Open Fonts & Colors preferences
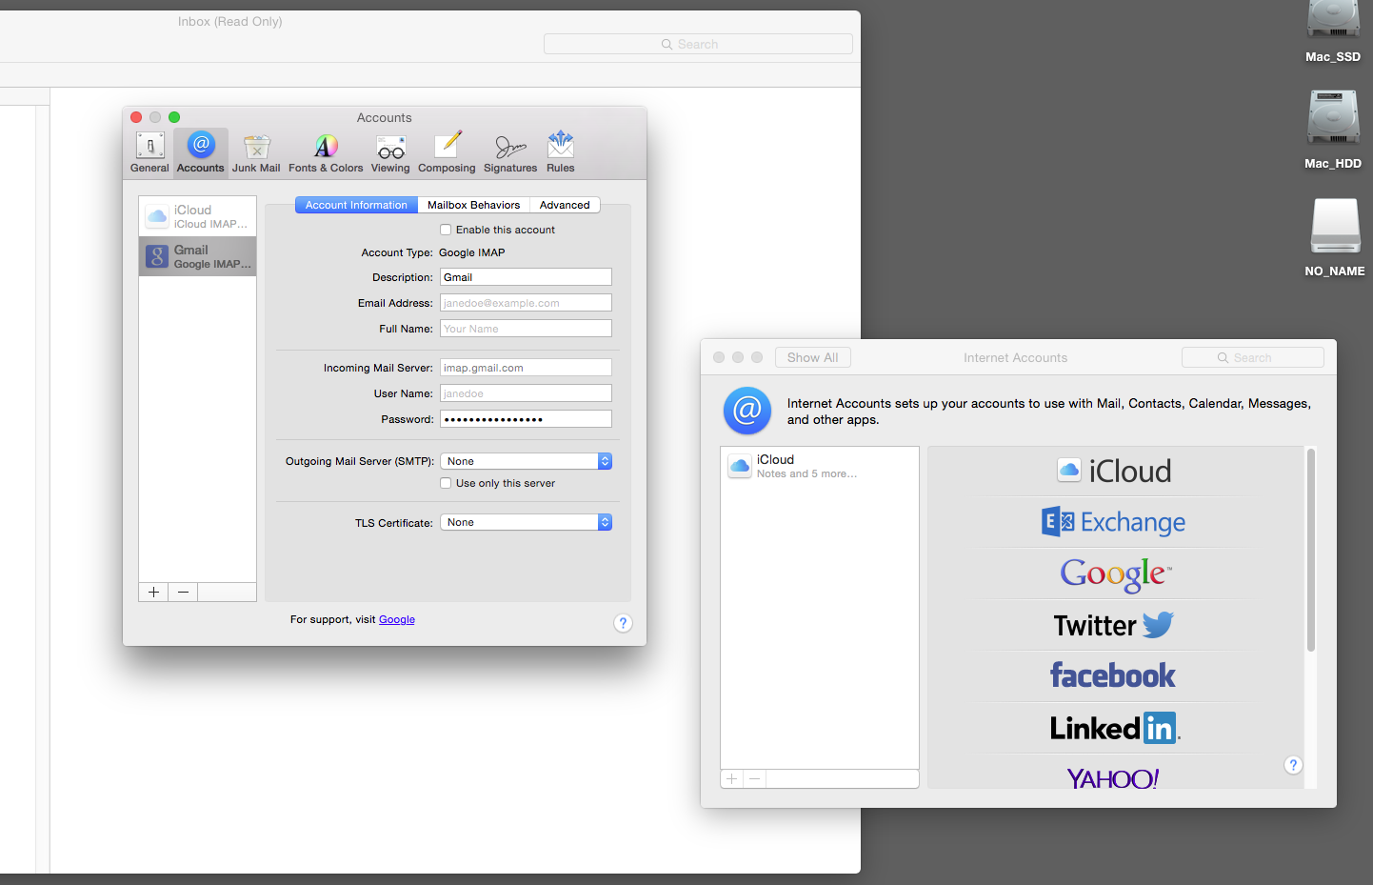Image resolution: width=1373 pixels, height=885 pixels. [326, 152]
